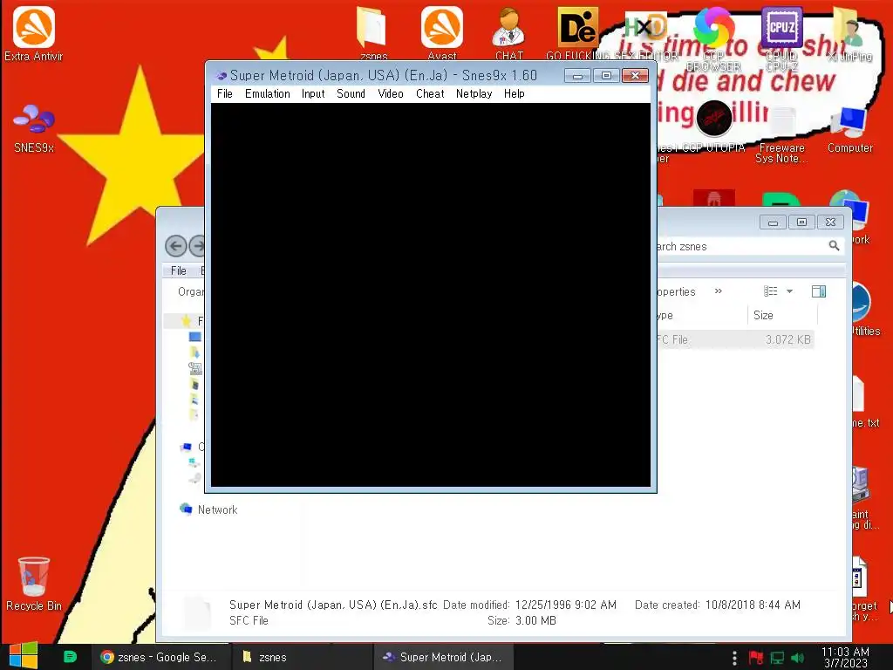Open the Sound menu in Snes9x
Viewport: 893px width, 670px height.
click(x=351, y=93)
